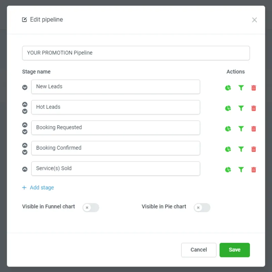Move Hot Leads stage up
Viewport: 272px width, 272px height.
point(25,104)
